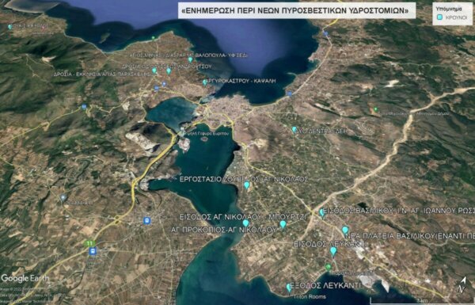
Task: Select the ΕΡΓΟΣΤΑΣΙΟ ΑΓ ΝΙΚΟΛΑΟΣ pin
Action: 247,185
